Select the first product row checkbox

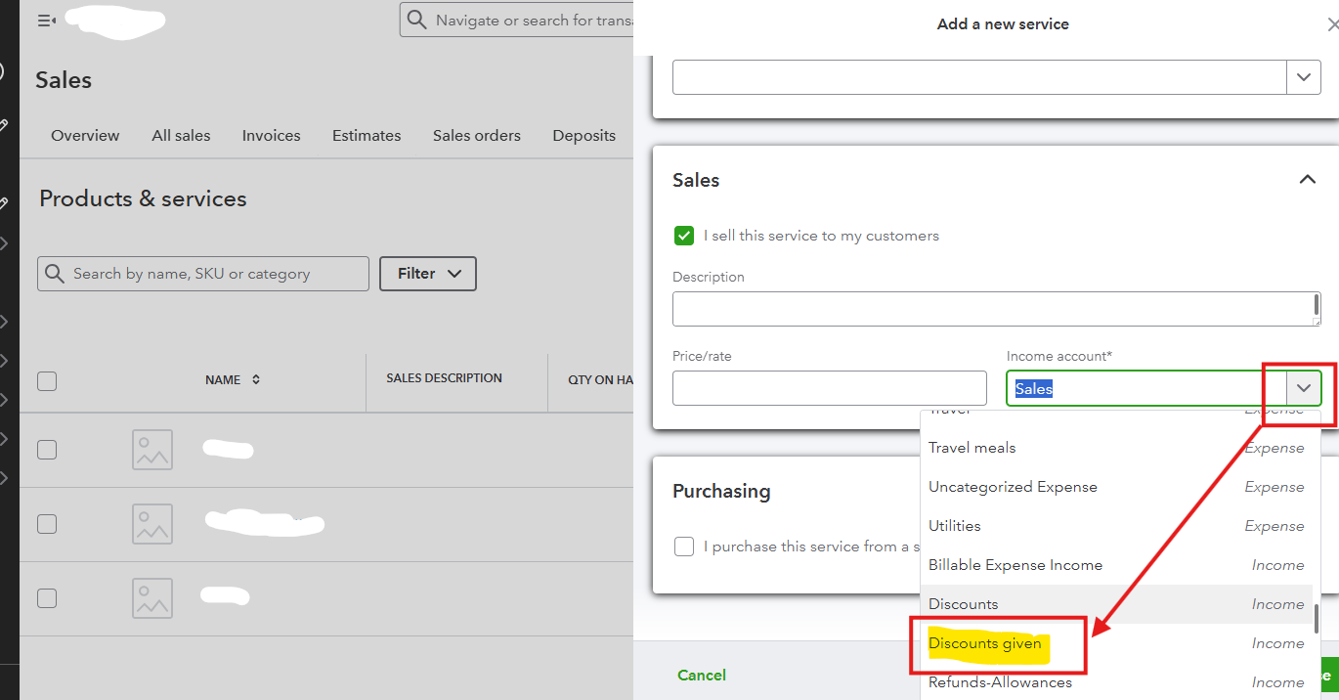click(47, 450)
